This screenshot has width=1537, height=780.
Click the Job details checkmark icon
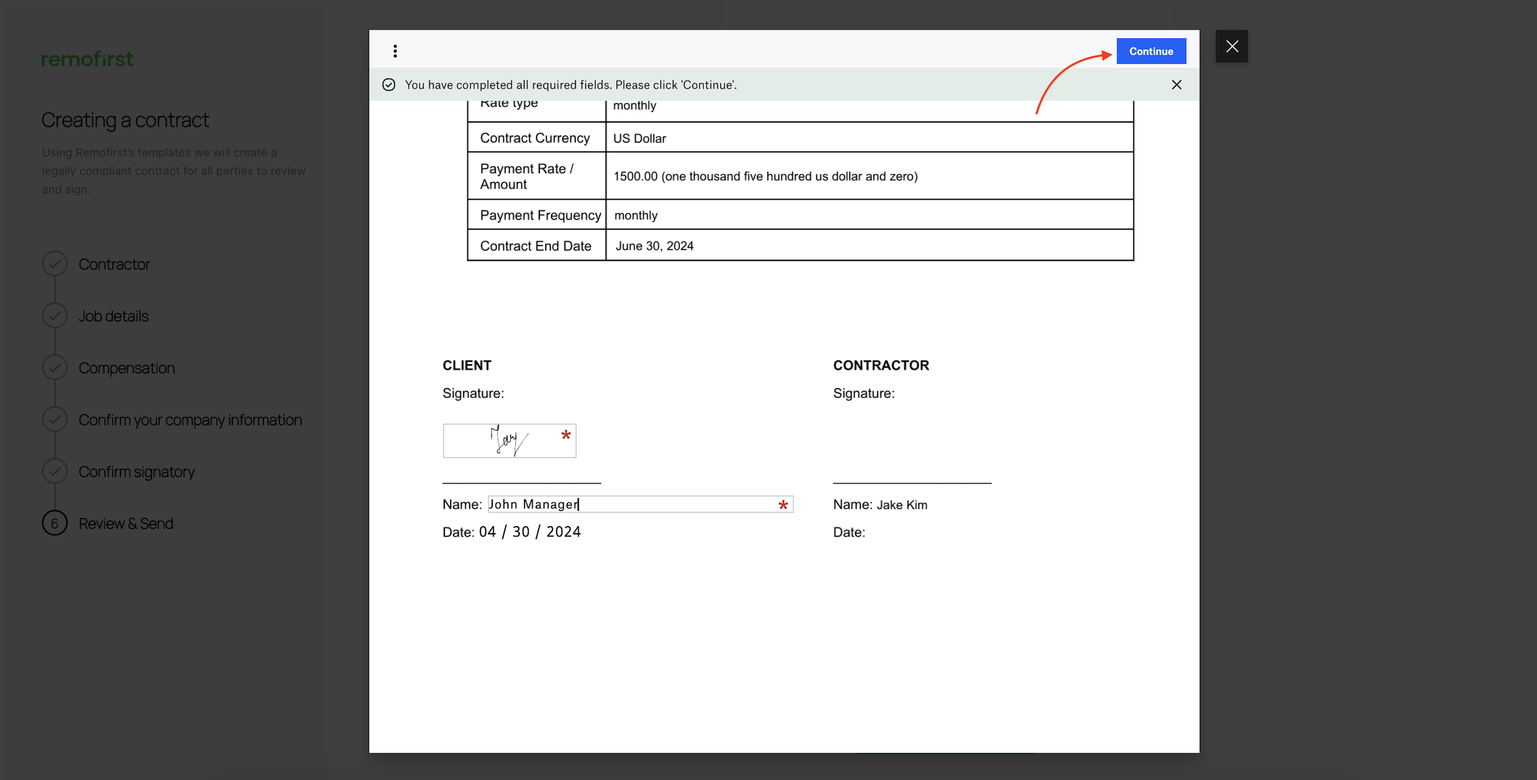pyautogui.click(x=55, y=315)
